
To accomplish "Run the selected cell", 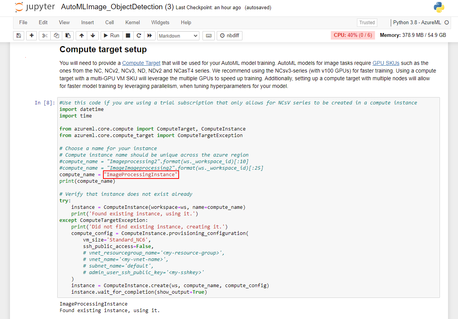I will coord(111,35).
